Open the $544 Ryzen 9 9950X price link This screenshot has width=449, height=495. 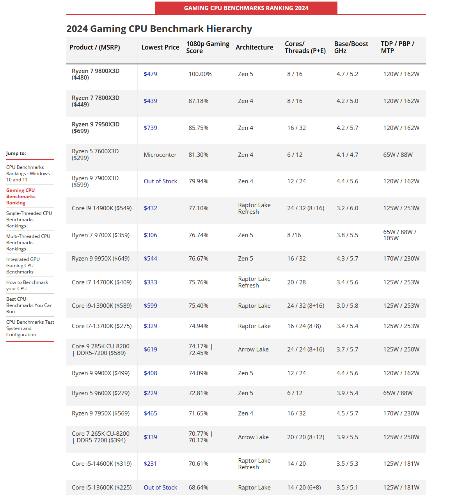click(150, 259)
